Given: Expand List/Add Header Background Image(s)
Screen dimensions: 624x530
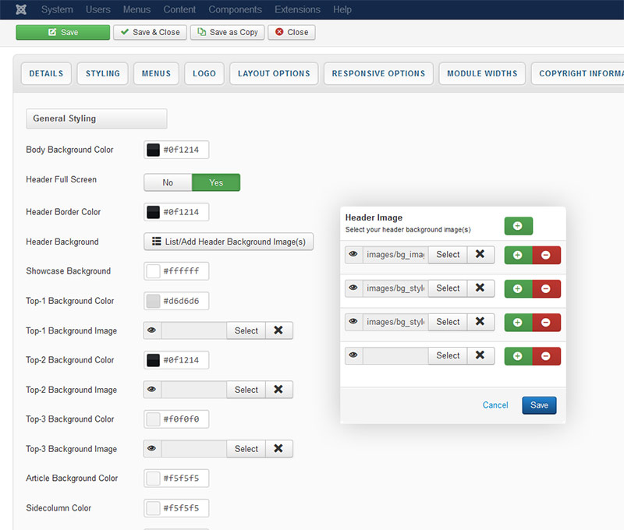Looking at the screenshot, I should coord(229,242).
